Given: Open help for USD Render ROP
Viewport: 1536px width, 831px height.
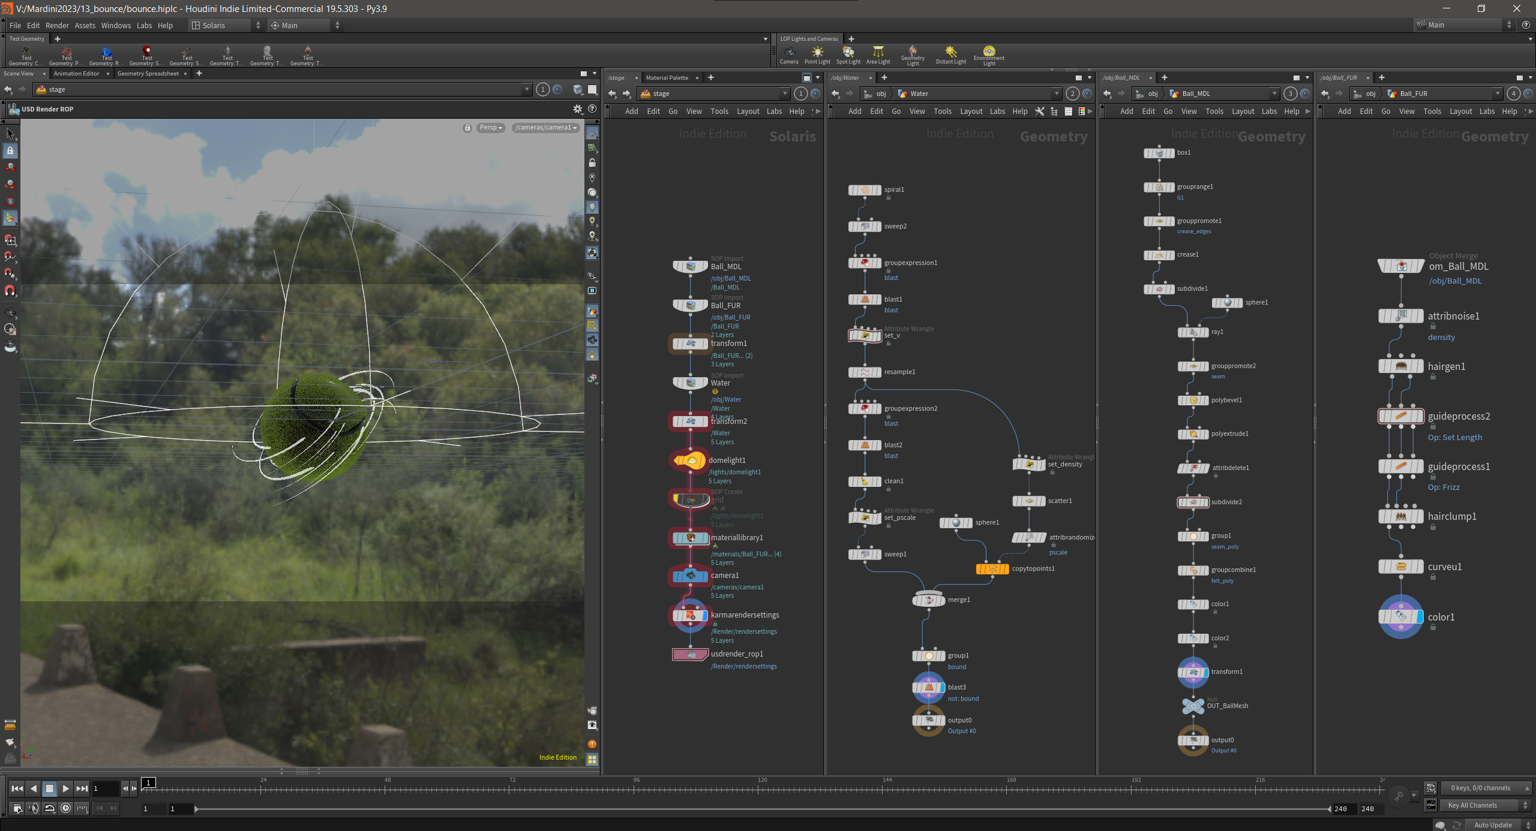Looking at the screenshot, I should click(592, 109).
